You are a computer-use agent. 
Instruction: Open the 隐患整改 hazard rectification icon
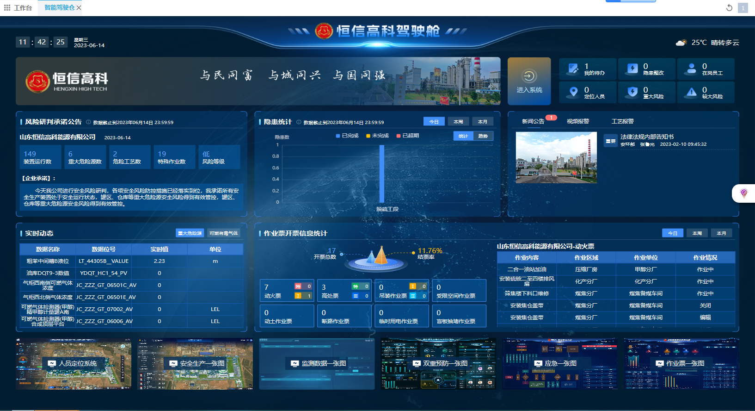[x=632, y=69]
